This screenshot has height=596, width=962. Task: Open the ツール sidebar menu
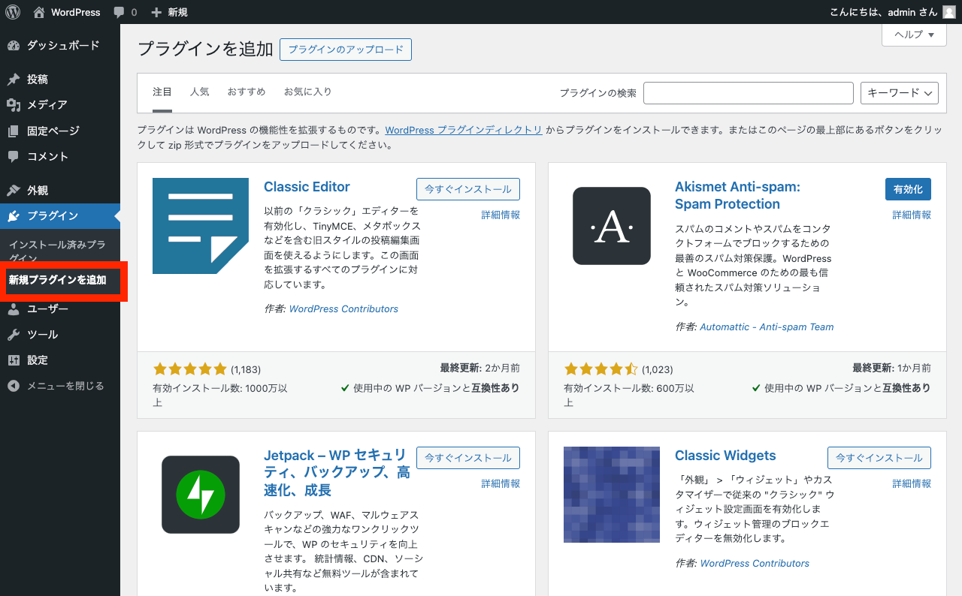(x=60, y=335)
